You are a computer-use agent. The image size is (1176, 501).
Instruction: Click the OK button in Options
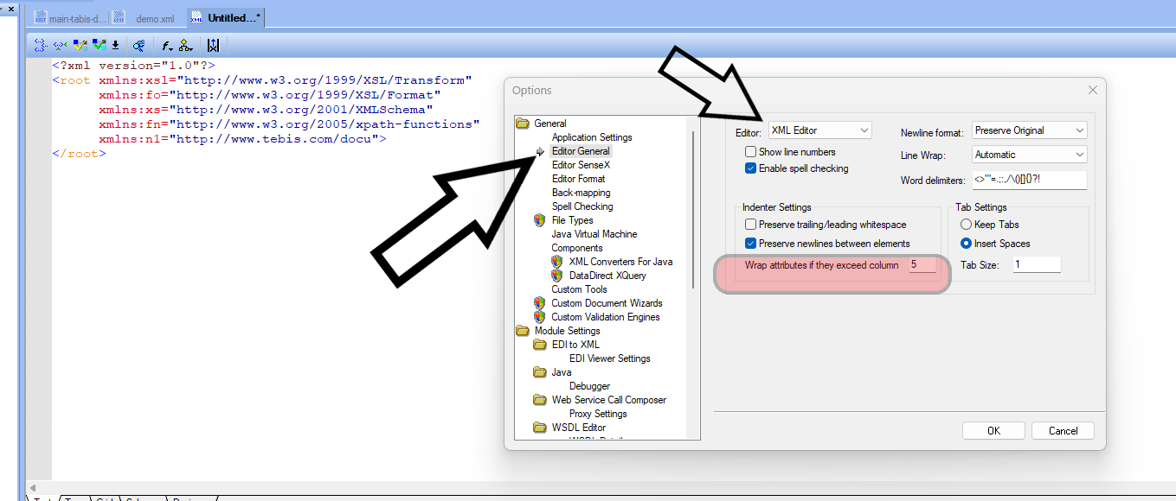coord(993,431)
